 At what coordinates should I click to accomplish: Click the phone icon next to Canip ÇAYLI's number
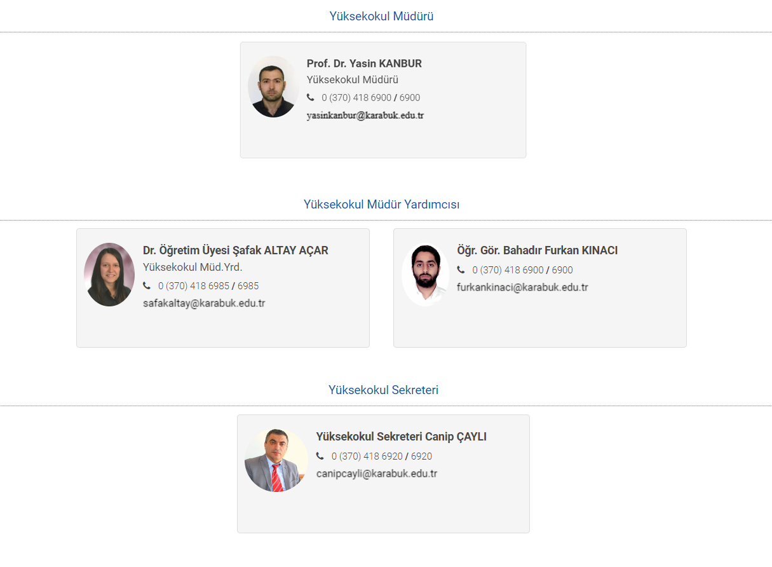pos(320,456)
